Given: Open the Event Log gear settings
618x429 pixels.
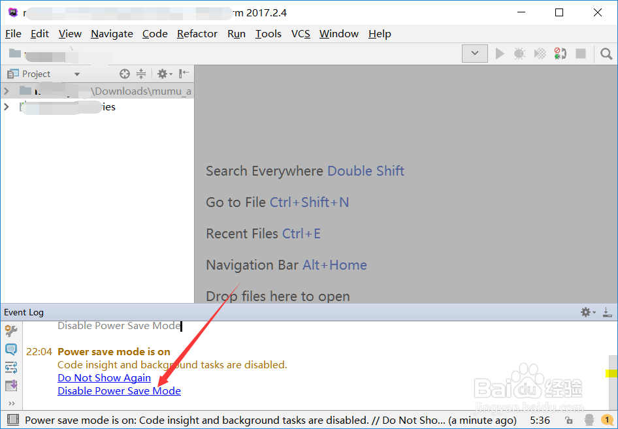Looking at the screenshot, I should 588,312.
